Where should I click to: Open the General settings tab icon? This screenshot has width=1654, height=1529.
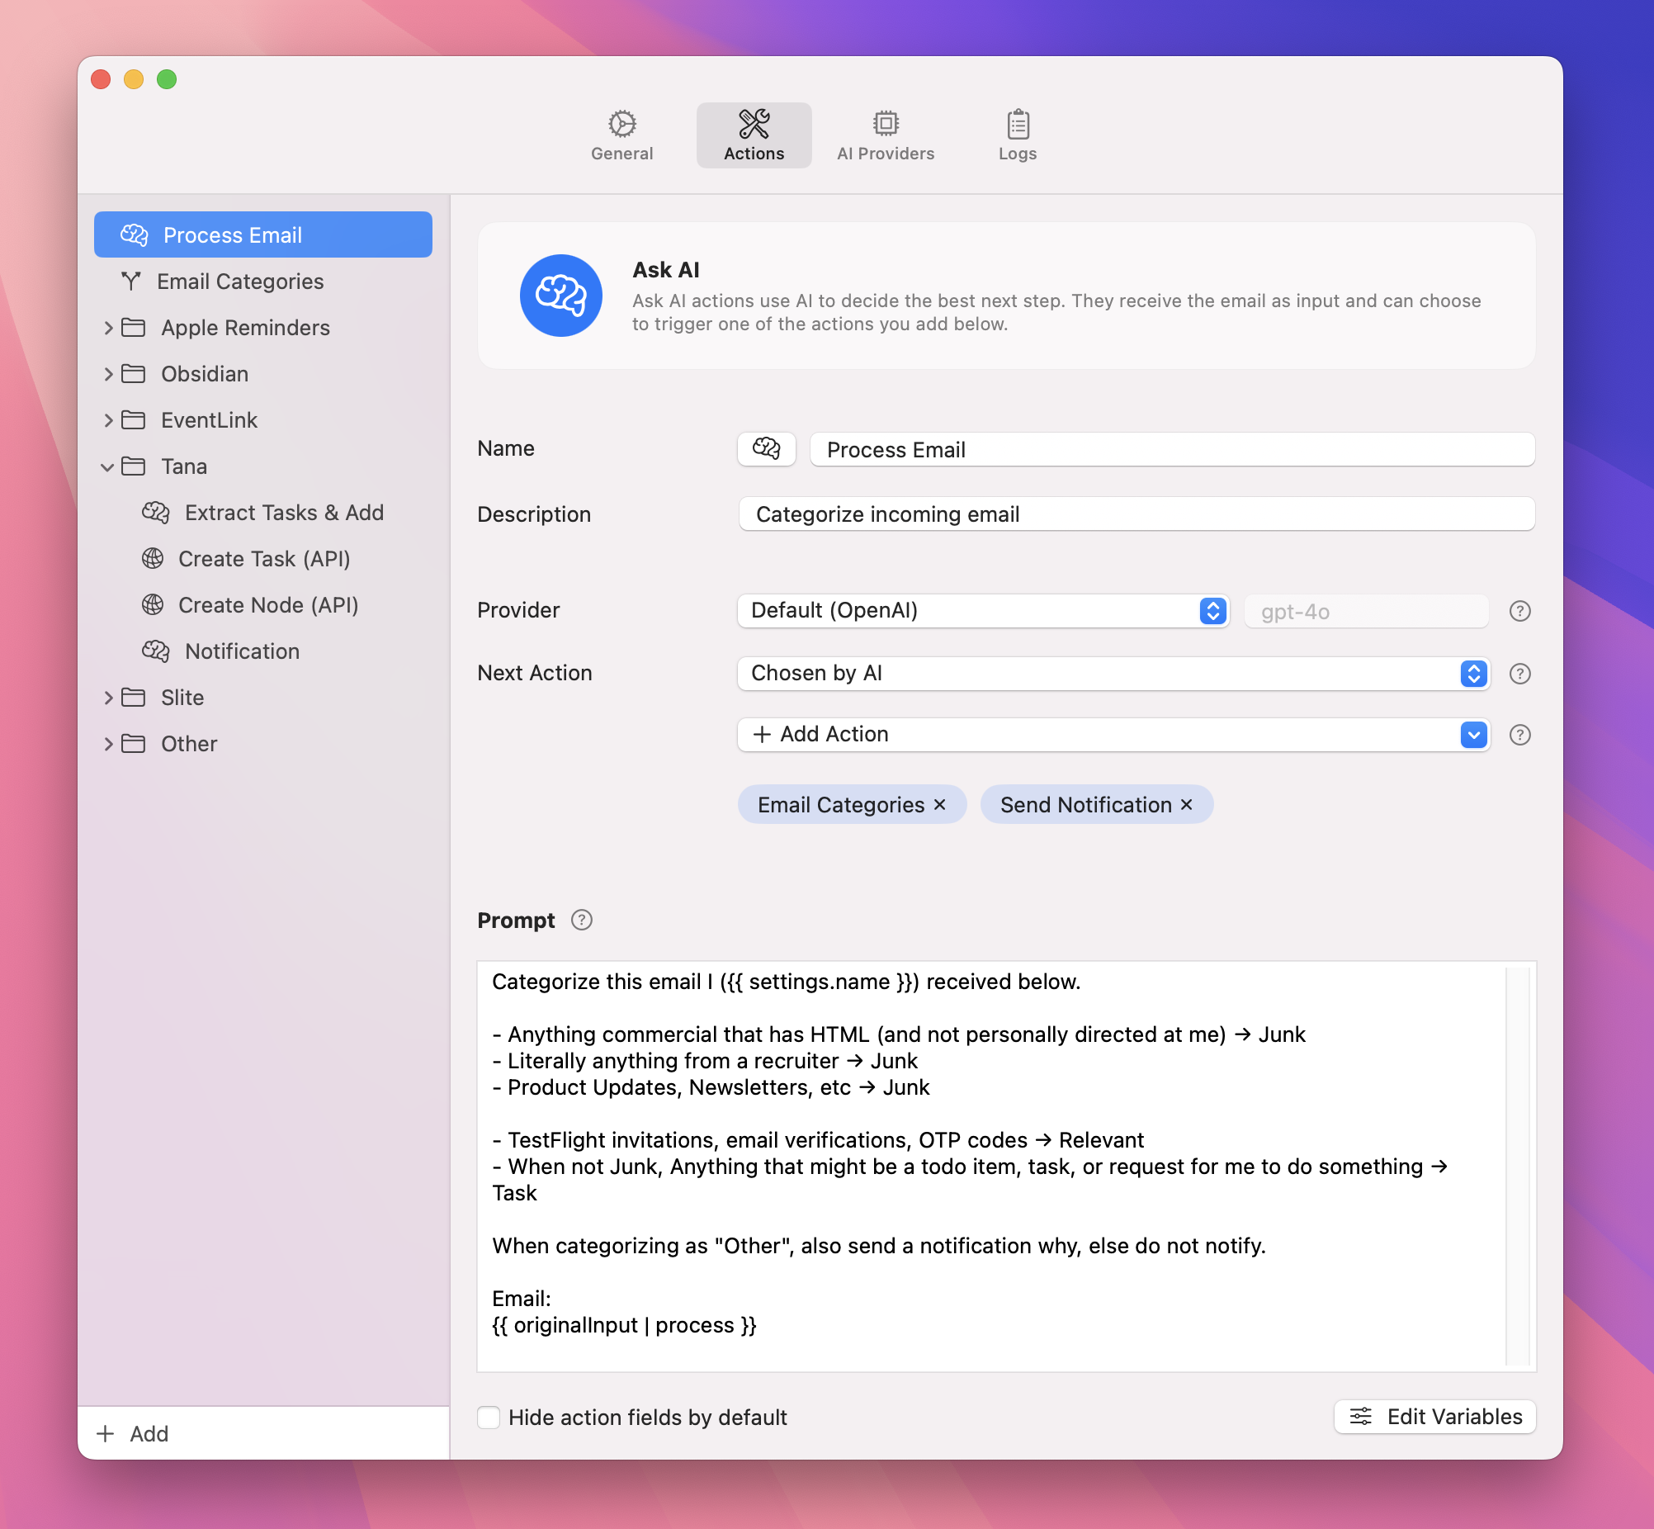[x=622, y=122]
